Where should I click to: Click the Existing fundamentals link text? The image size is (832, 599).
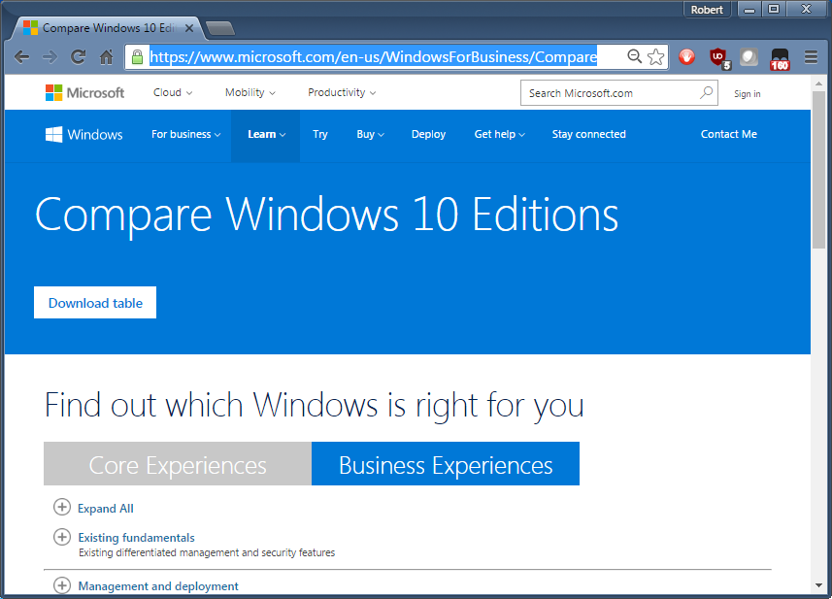pos(136,538)
